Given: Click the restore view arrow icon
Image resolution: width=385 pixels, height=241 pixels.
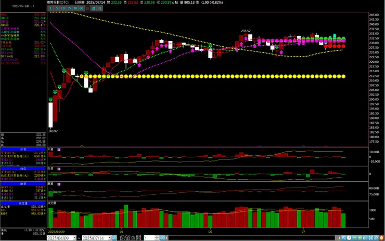Looking at the screenshot, I should [365, 238].
